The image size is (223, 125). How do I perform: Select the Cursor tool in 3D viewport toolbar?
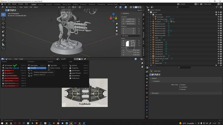(3, 19)
